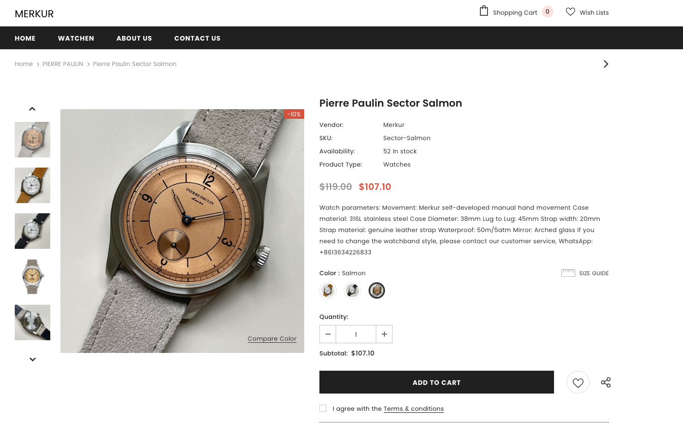This screenshot has height=423, width=683.
Task: Open the Size Guide ruler icon
Action: [568, 273]
